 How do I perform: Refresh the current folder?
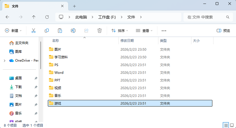point(47,17)
